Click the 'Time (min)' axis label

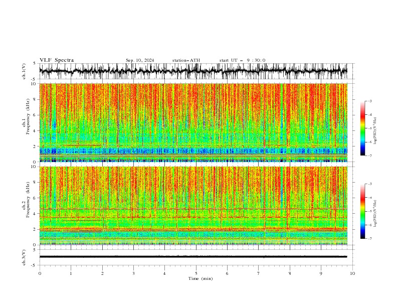tap(201, 278)
